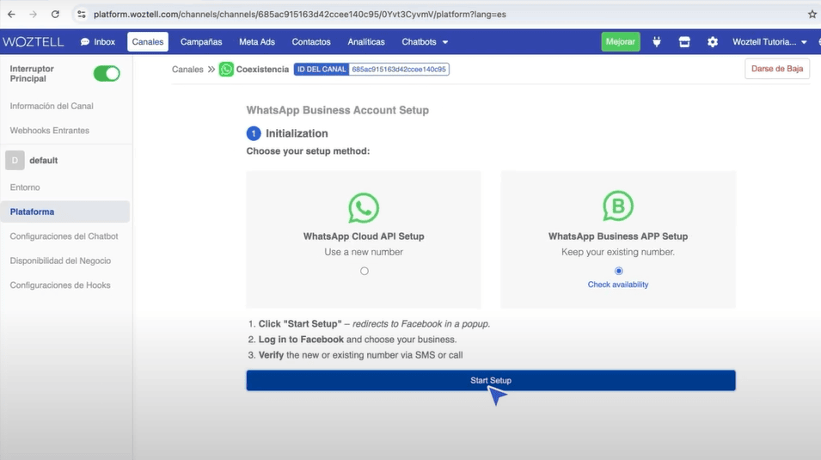The width and height of the screenshot is (821, 460).
Task: Select the WhatsApp Business APP Setup card title
Action: point(618,236)
